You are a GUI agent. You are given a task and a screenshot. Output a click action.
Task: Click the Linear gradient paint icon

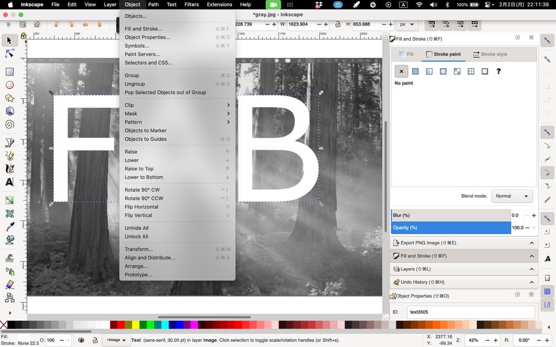click(x=429, y=72)
